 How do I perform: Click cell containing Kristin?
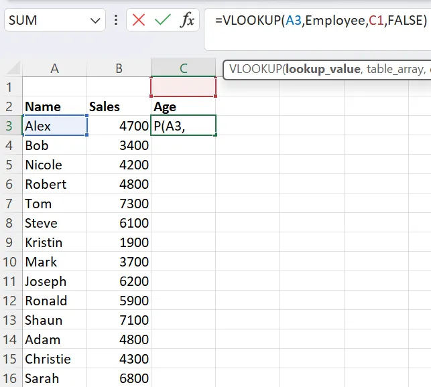coord(54,242)
